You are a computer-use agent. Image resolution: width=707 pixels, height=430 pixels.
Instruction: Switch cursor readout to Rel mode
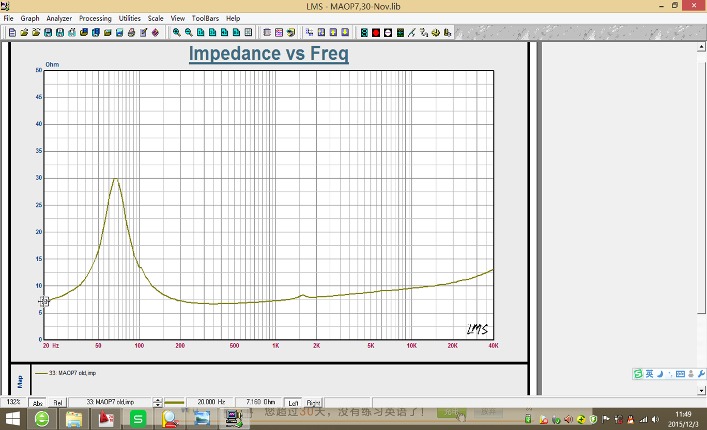coord(57,403)
